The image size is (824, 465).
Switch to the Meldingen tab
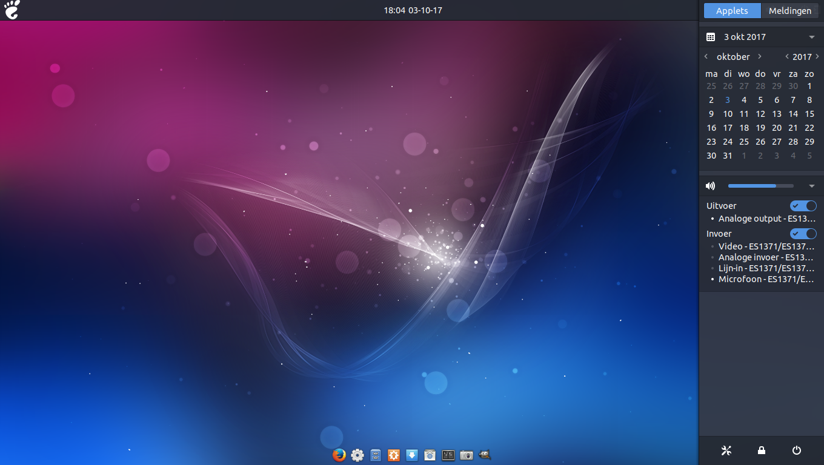(x=789, y=11)
